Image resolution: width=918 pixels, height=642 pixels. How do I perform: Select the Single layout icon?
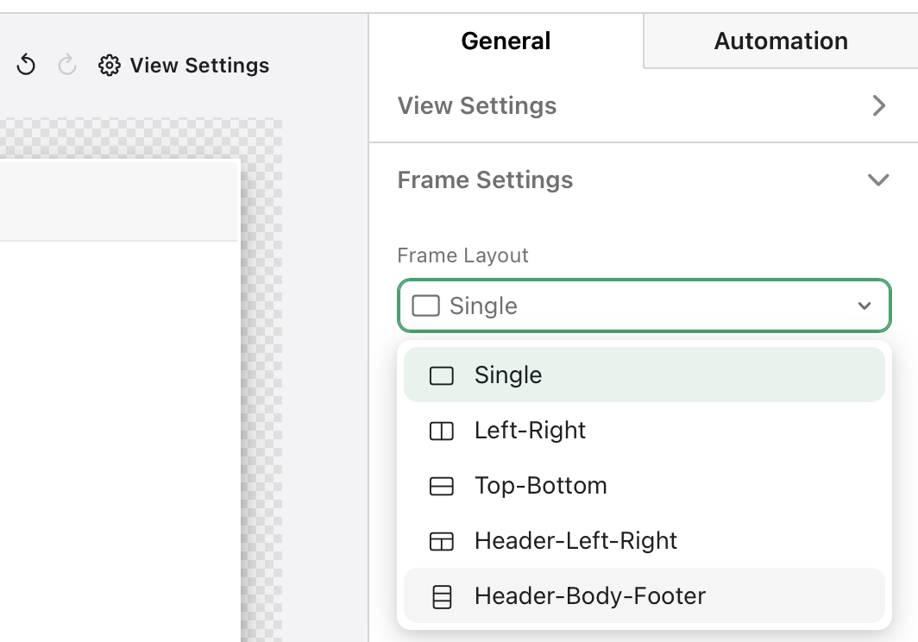click(442, 374)
